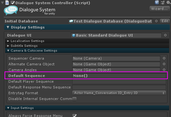Collapse the Input Settings section
171x117 pixels.
click(8, 108)
